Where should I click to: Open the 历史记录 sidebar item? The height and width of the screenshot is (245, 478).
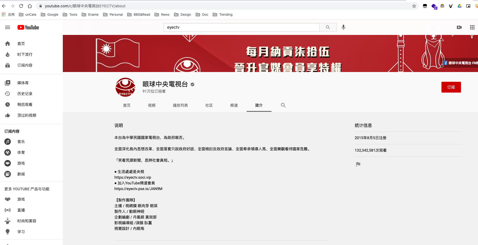click(x=25, y=94)
